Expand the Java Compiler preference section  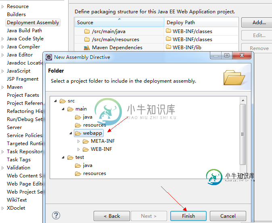[3, 47]
